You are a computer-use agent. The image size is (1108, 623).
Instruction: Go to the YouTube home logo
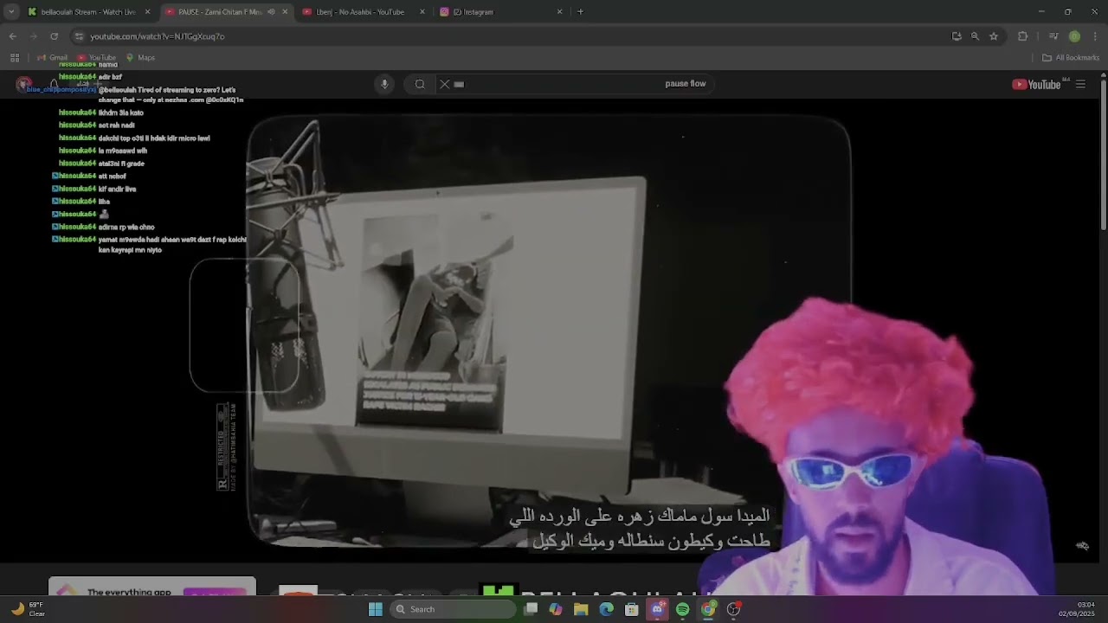click(1037, 84)
